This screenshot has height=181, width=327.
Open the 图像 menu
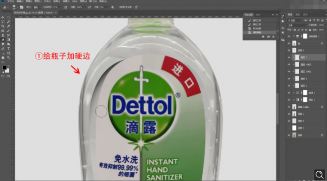(x=29, y=1)
